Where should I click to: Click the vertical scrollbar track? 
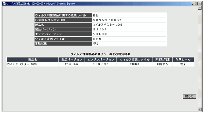(x=200, y=59)
